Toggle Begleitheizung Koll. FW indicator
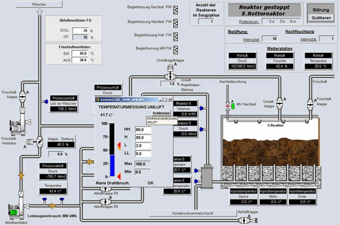The height and width of the screenshot is (225, 340). coord(176,37)
